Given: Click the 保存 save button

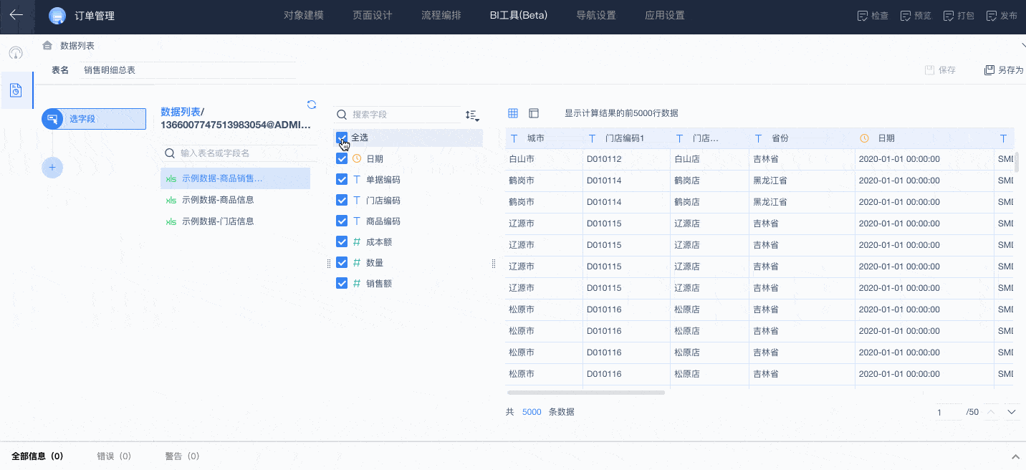Looking at the screenshot, I should (940, 70).
